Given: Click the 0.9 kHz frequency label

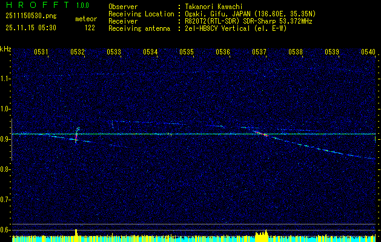Looking at the screenshot, I should coord(5,139).
